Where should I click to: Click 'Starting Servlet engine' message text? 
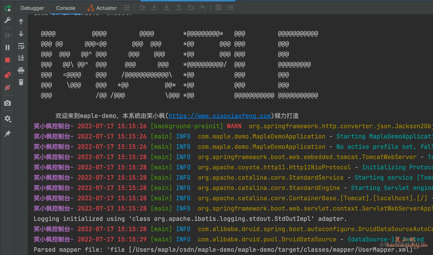point(392,188)
